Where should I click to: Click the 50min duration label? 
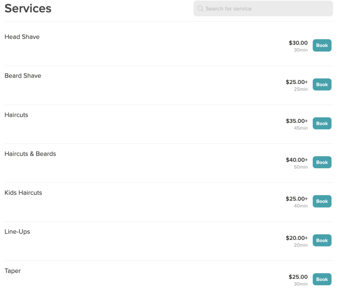[301, 167]
